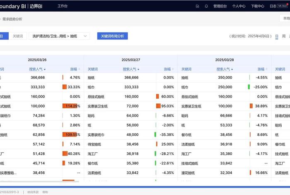Click the 350,000 search popularity value
The image size is (290, 195).
tap(225, 78)
